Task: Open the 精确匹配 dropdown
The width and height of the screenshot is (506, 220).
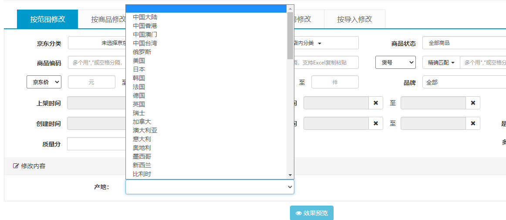Action: [x=441, y=62]
